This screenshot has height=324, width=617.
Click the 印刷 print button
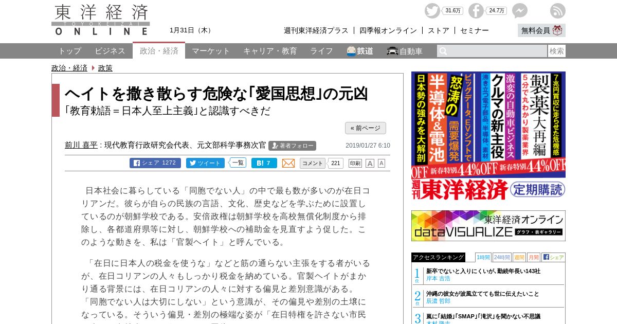pyautogui.click(x=355, y=163)
